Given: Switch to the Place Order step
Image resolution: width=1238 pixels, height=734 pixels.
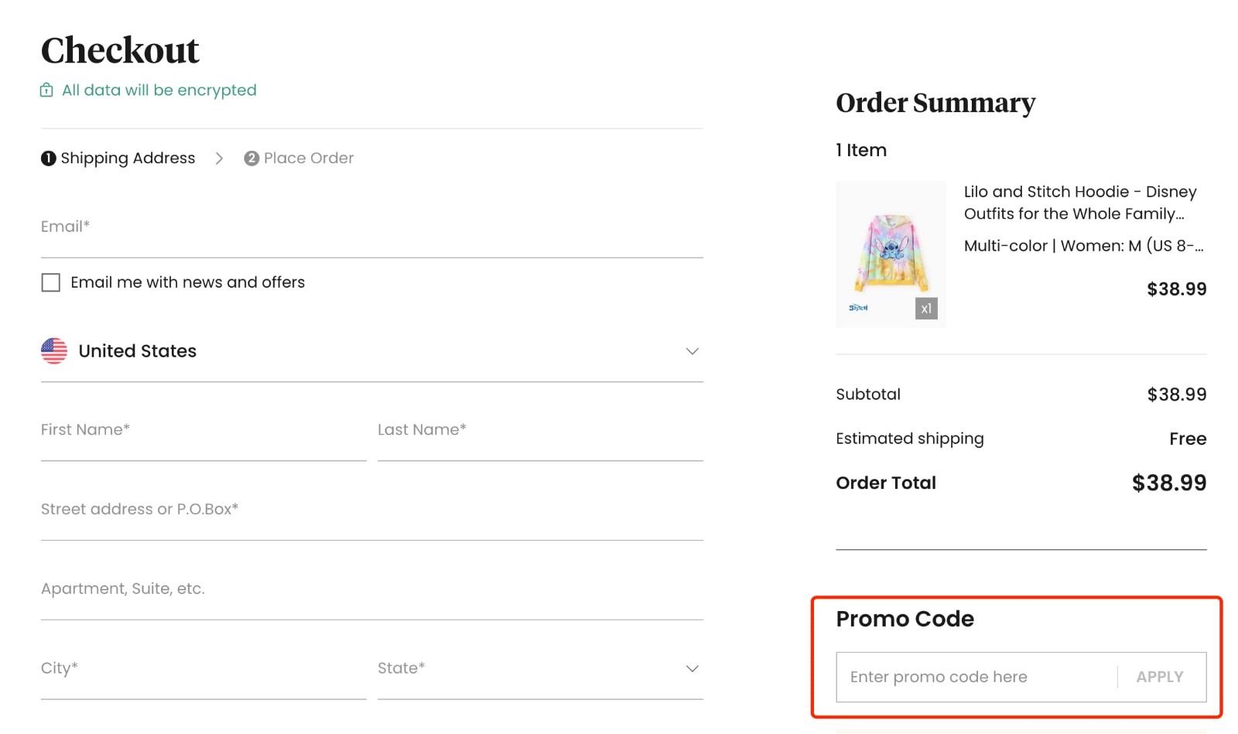Looking at the screenshot, I should 307,158.
